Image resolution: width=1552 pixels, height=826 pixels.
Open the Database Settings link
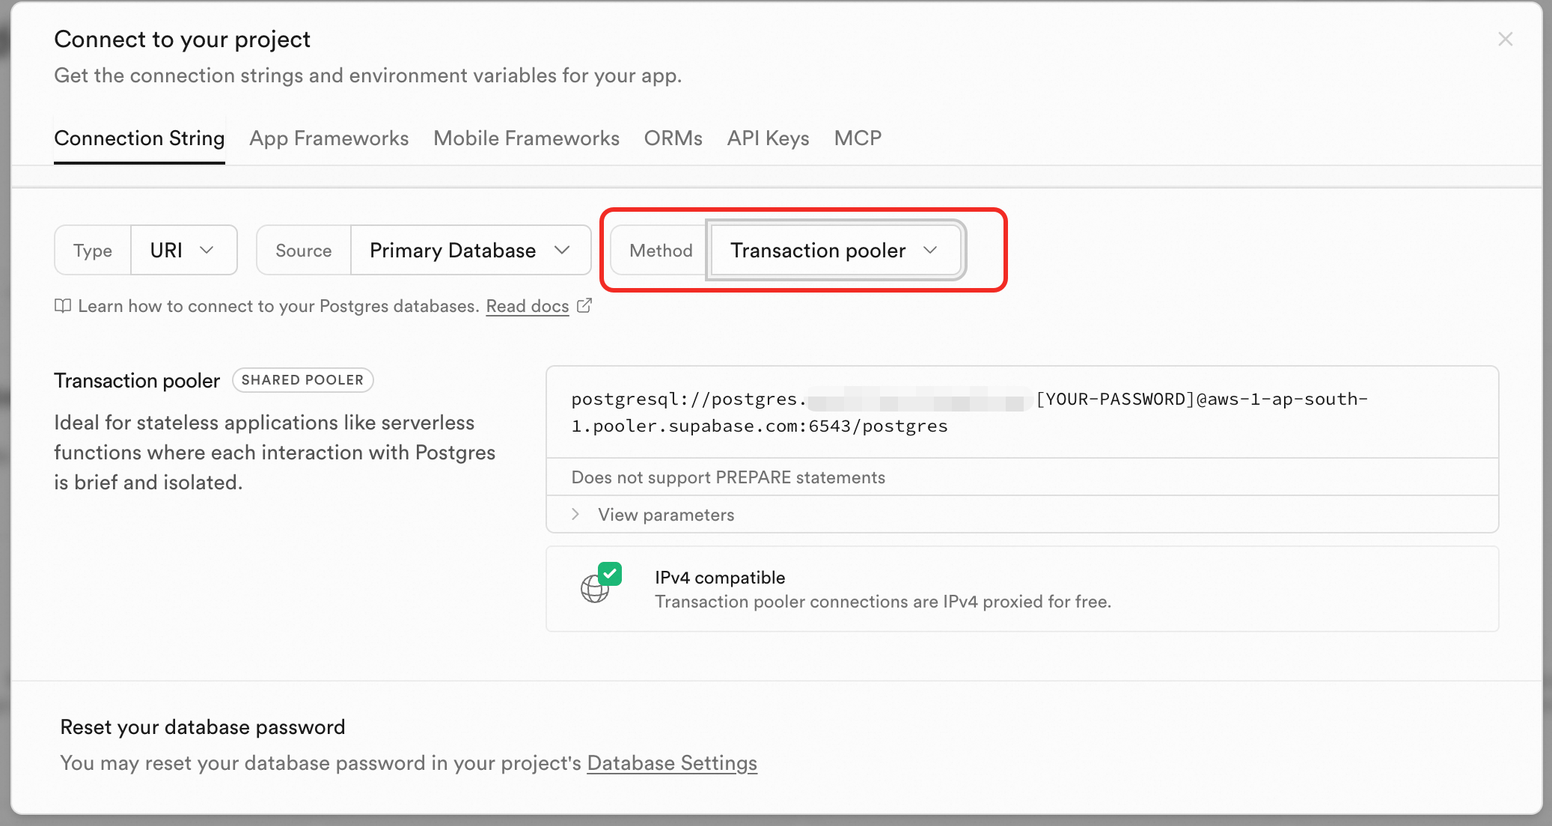click(x=671, y=763)
